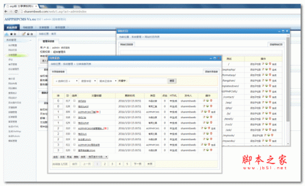
Task: Click the red delete icon for article ID 329
Action: (x=211, y=122)
